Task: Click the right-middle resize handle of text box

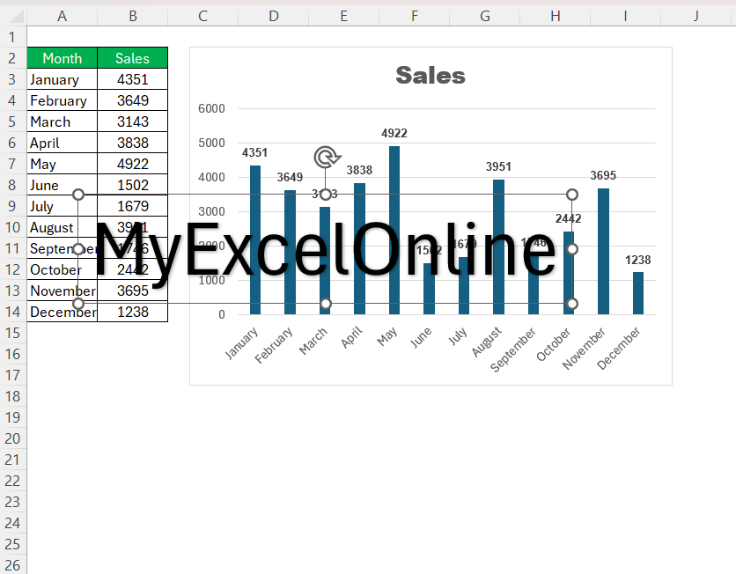Action: point(571,249)
